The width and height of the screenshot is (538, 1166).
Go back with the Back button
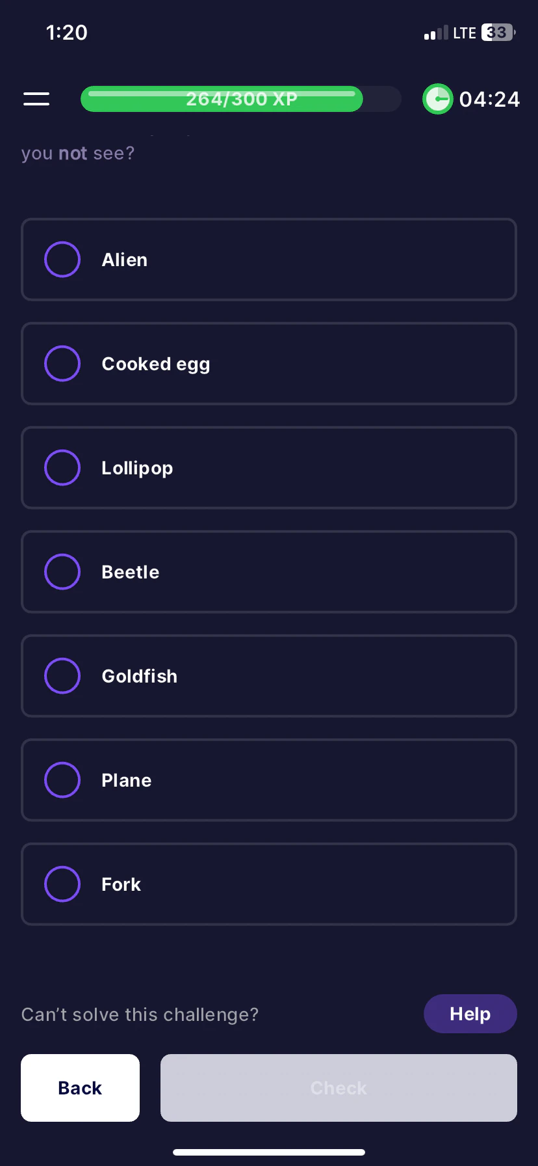point(81,1088)
